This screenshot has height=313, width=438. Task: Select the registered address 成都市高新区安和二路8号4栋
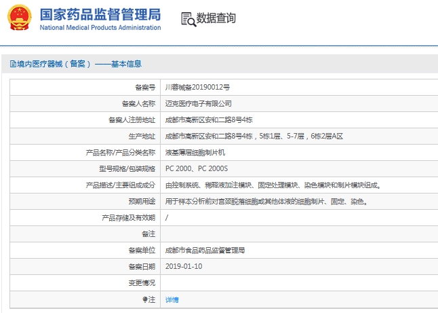pyautogui.click(x=209, y=120)
